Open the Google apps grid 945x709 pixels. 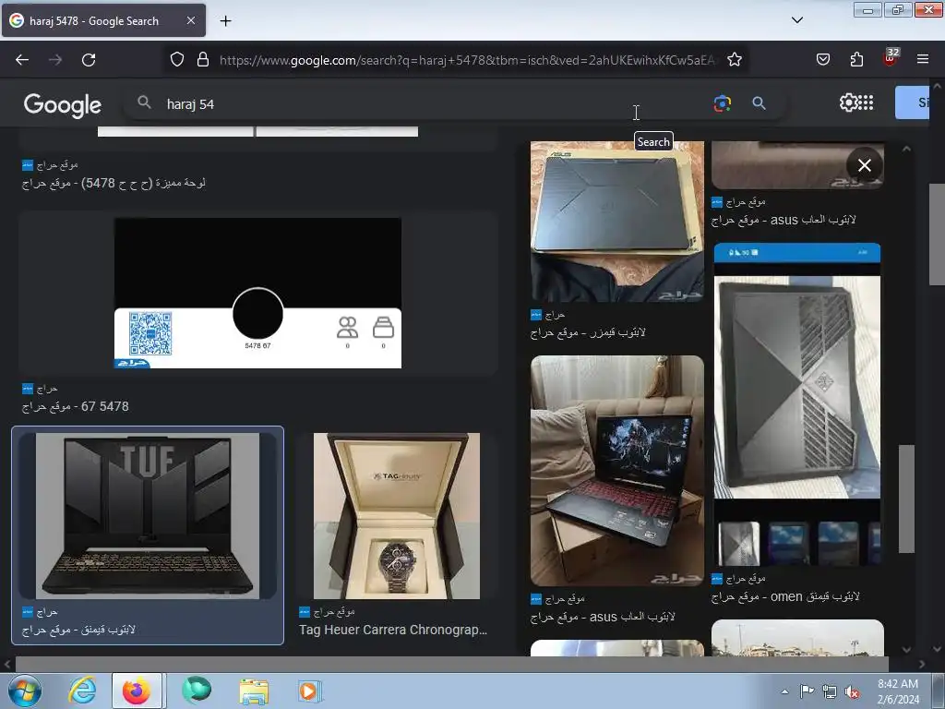point(866,102)
